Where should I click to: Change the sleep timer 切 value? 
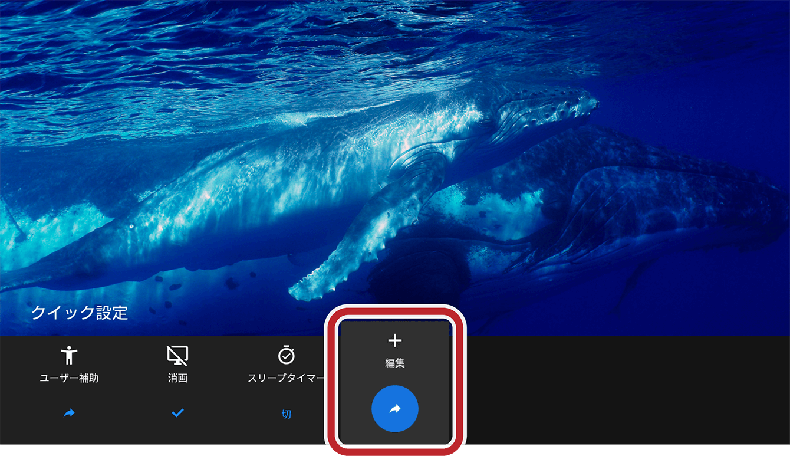(286, 414)
